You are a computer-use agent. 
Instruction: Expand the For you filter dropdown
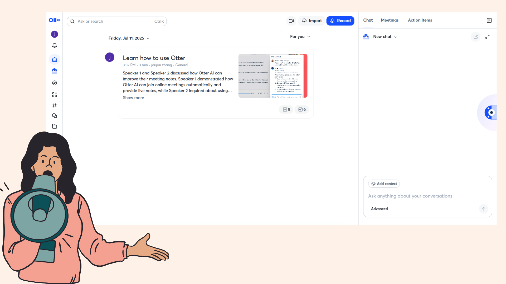click(300, 37)
